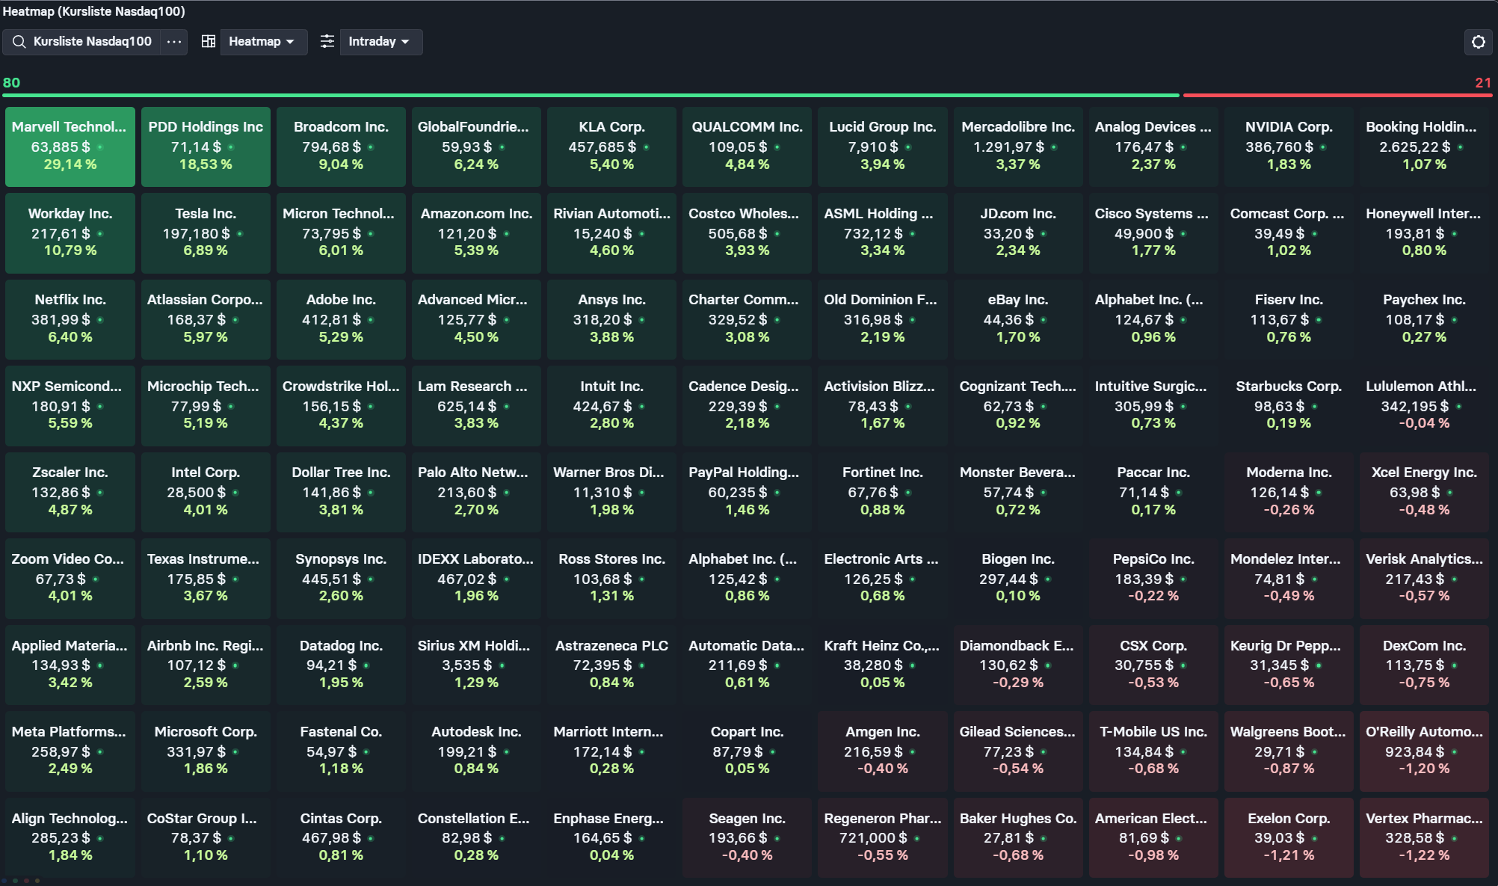The image size is (1498, 886).
Task: Select the Marvell Technology tile
Action: pos(70,147)
